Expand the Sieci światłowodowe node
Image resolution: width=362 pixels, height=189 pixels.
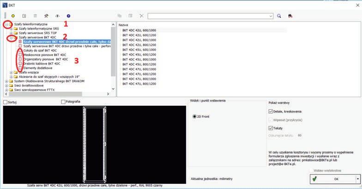click(6, 86)
